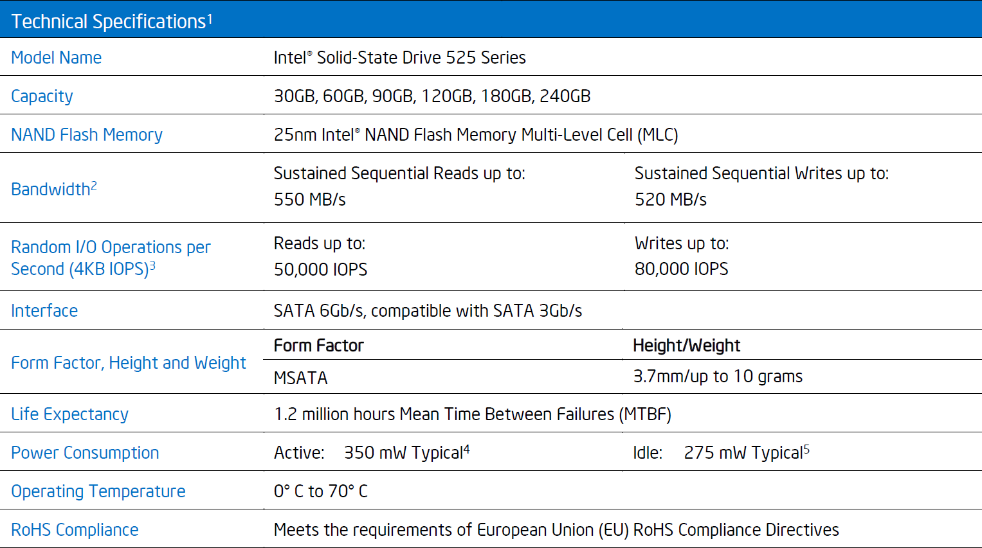Click the Operating Temperature label
Viewport: 982px width, 548px height.
[98, 491]
